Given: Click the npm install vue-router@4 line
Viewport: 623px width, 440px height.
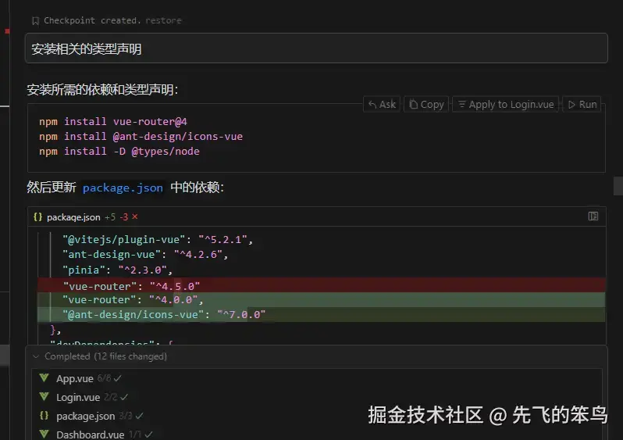Looking at the screenshot, I should coord(113,121).
